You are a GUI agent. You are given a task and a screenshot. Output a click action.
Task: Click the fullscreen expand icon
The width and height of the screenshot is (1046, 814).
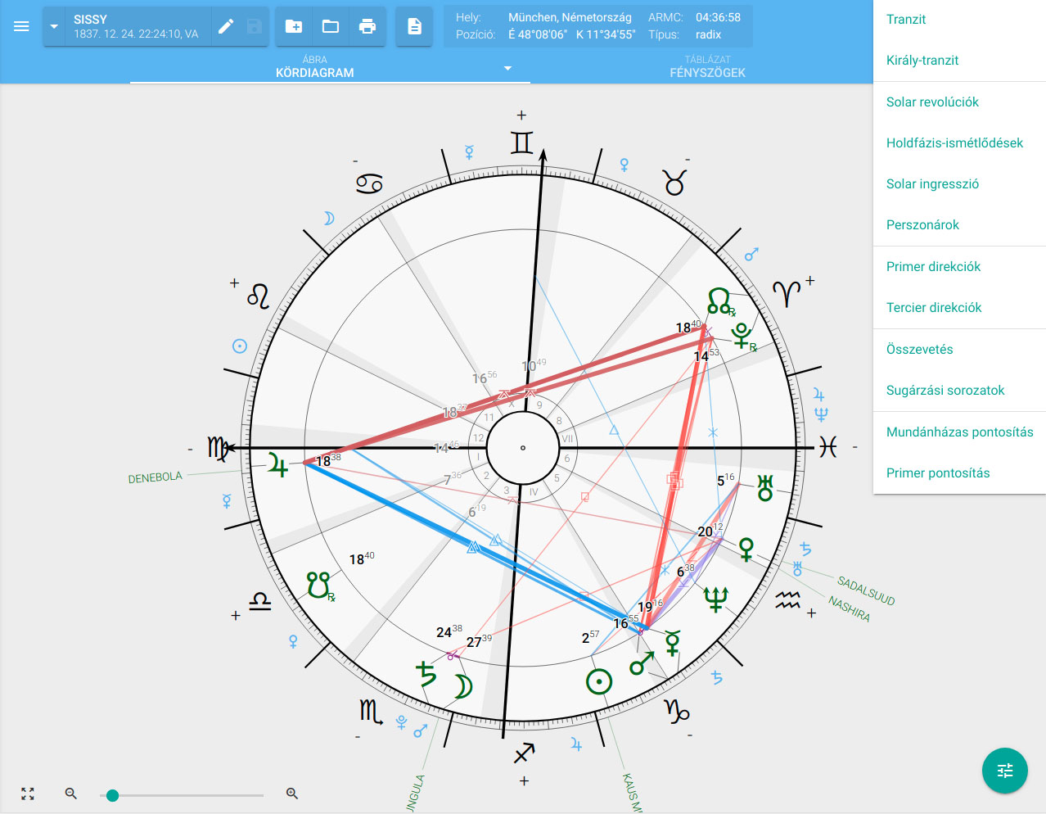tap(28, 794)
